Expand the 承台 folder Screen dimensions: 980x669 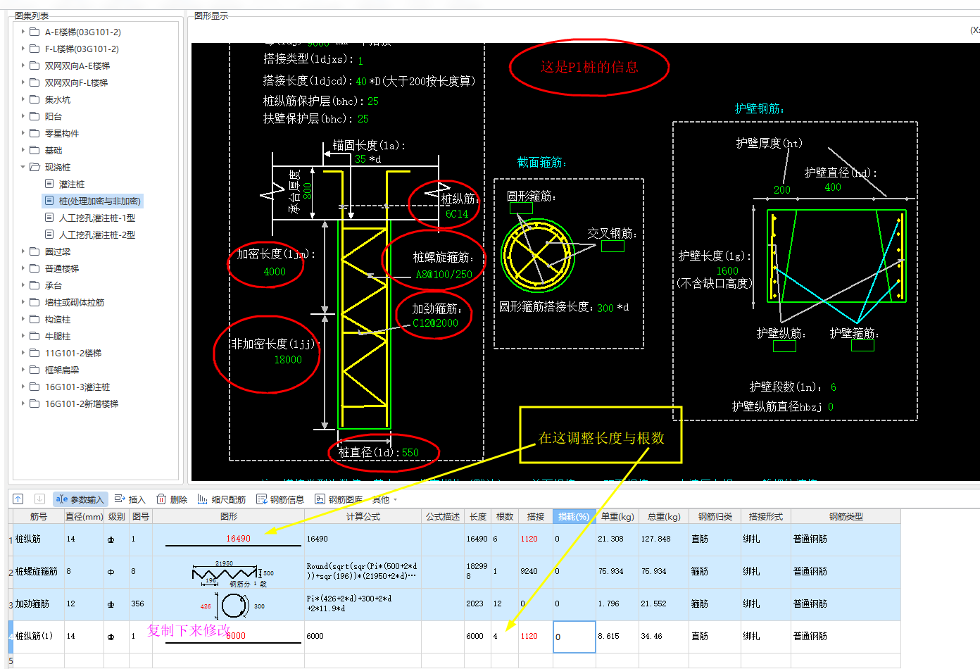click(23, 285)
